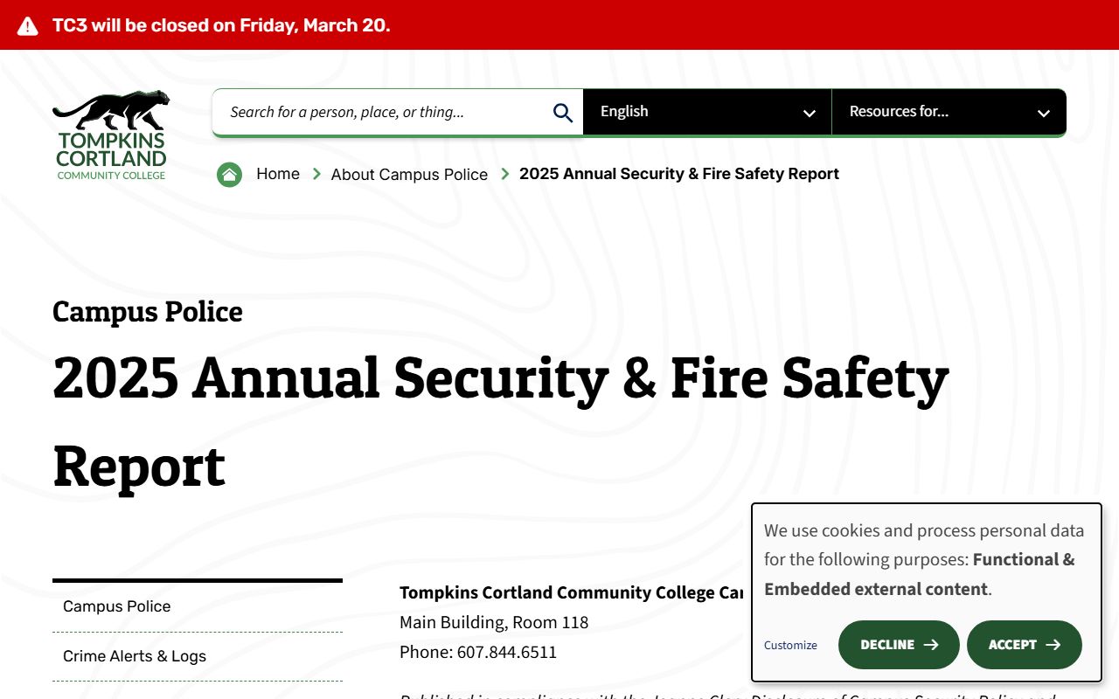Click the chevron after About Campus Police
Image resolution: width=1119 pixels, height=699 pixels.
(x=504, y=175)
